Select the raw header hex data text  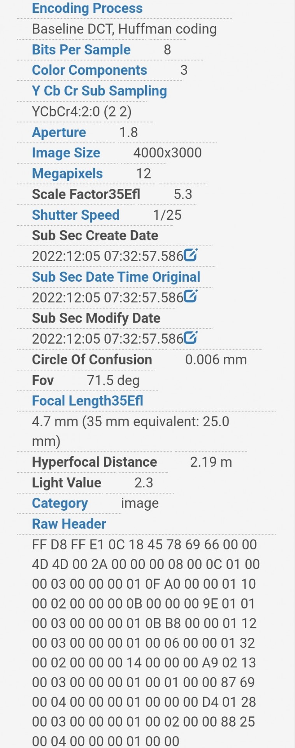tap(146, 643)
